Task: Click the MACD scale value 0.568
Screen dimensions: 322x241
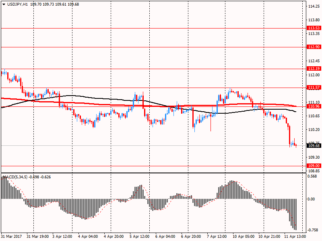Action: click(x=313, y=176)
